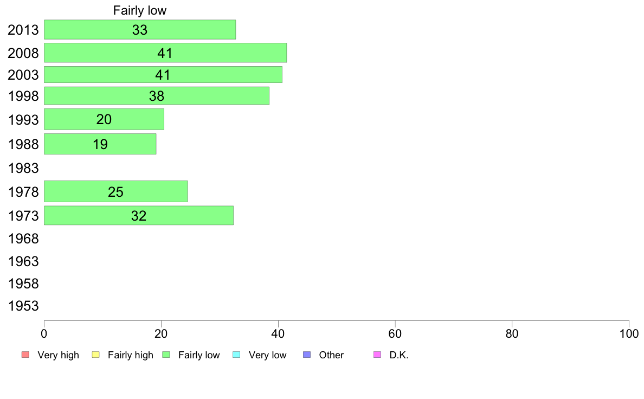Select the 1973 bar showing 32
Screen dimensions: 644x399
tap(139, 215)
